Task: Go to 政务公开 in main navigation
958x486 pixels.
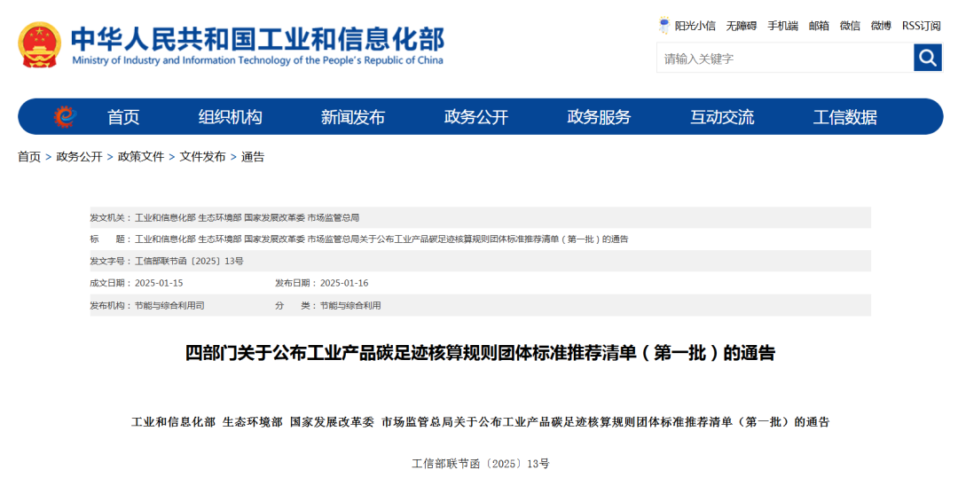Action: [x=476, y=117]
